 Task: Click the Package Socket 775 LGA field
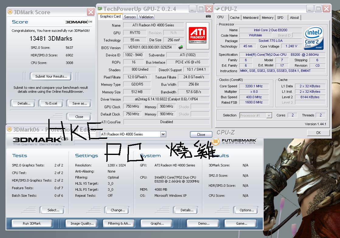coord(271,41)
